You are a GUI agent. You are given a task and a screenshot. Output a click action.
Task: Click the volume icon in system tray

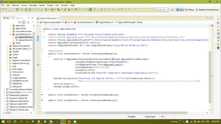click(x=203, y=122)
